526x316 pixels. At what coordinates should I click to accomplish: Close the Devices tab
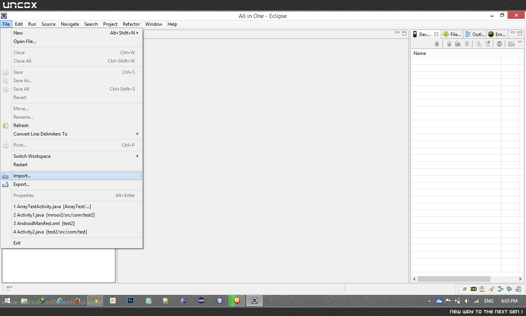point(436,34)
